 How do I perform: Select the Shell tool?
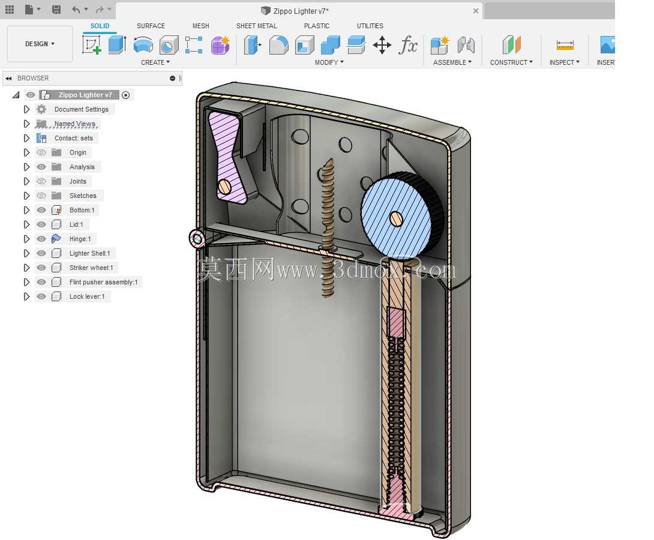(x=304, y=44)
